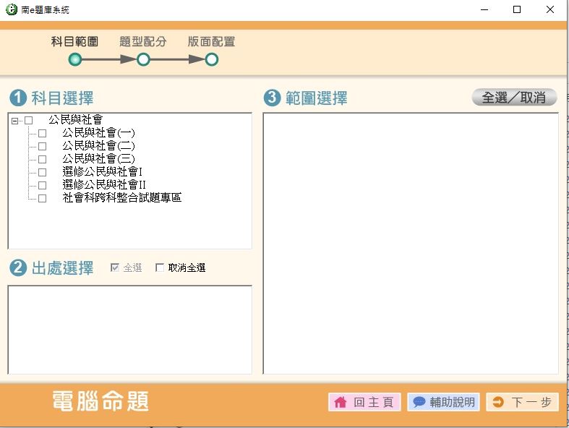Image resolution: width=569 pixels, height=428 pixels.
Task: Click the home icon on 回主頁 button
Action: pyautogui.click(x=340, y=403)
